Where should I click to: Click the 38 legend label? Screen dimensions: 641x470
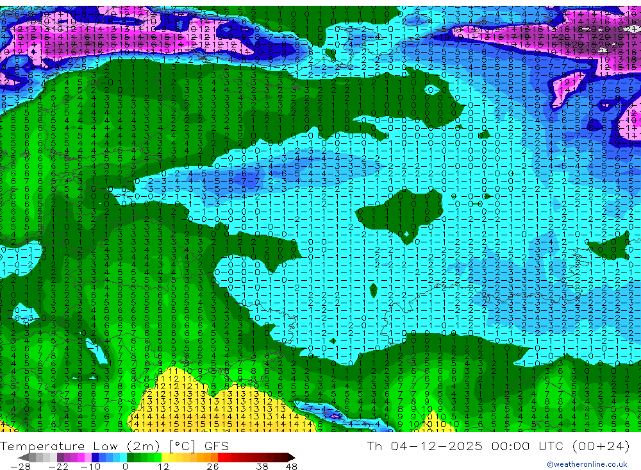click(x=262, y=466)
